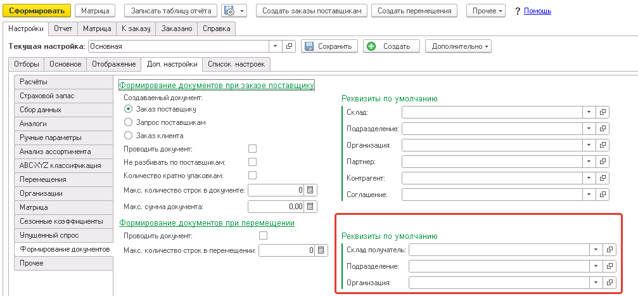This screenshot has width=638, height=296.
Task: Open the dropdown arrow next to the gear icon
Action: tap(243, 11)
